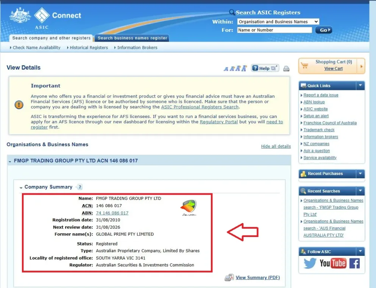Click the Name or Number search field

[x=274, y=30]
